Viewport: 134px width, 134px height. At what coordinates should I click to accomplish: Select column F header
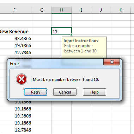click(x=16, y=10)
